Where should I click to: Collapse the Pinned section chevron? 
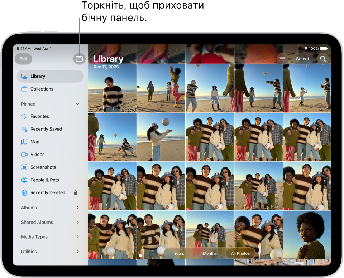(77, 104)
